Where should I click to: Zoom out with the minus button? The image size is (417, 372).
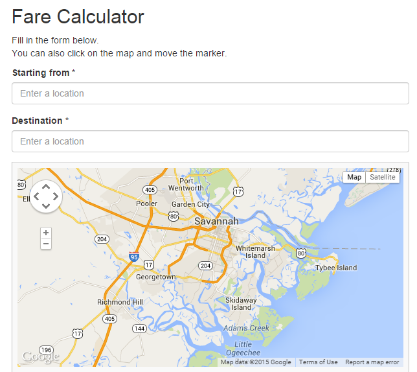point(46,244)
